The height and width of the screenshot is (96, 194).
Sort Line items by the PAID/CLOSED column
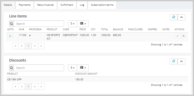click(x=135, y=29)
